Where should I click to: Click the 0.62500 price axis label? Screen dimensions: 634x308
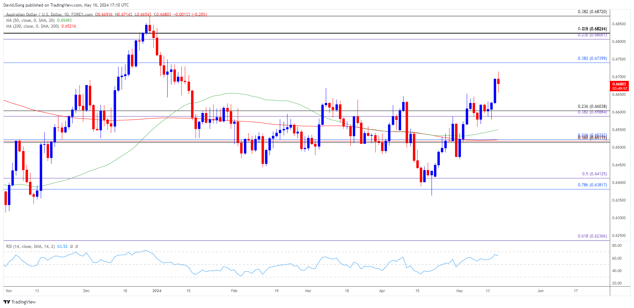point(619,235)
